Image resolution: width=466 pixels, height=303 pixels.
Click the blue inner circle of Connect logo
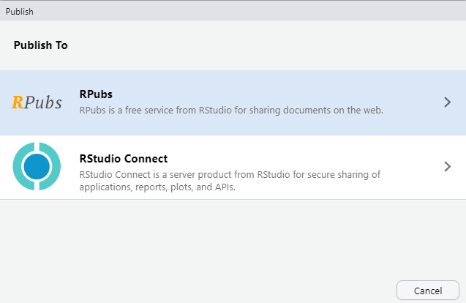point(37,167)
